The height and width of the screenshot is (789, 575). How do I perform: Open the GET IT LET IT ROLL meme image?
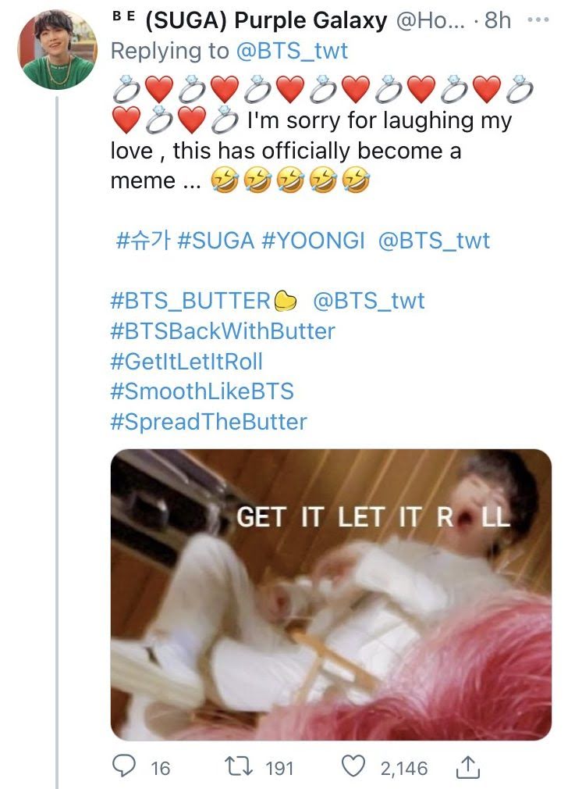[x=331, y=594]
